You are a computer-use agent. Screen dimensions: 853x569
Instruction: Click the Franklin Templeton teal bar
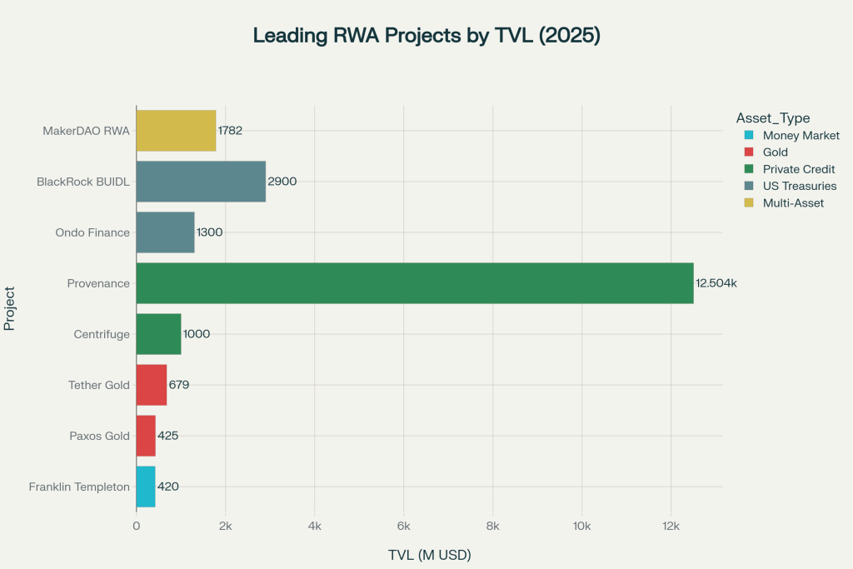point(145,487)
